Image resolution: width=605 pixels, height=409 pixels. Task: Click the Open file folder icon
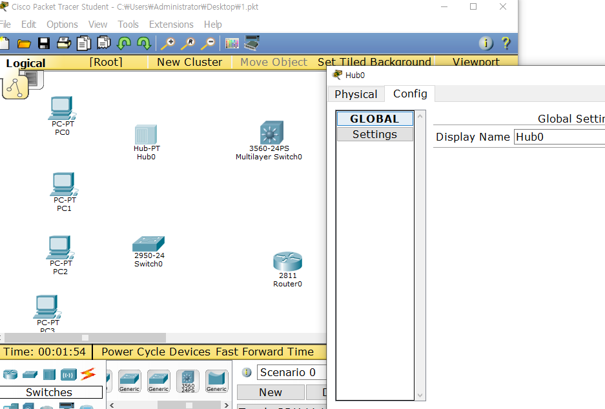24,44
